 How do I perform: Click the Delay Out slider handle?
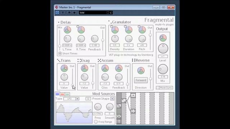[103, 40]
